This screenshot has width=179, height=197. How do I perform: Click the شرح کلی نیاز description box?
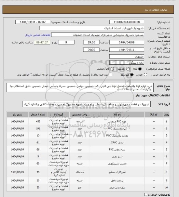point(80,88)
